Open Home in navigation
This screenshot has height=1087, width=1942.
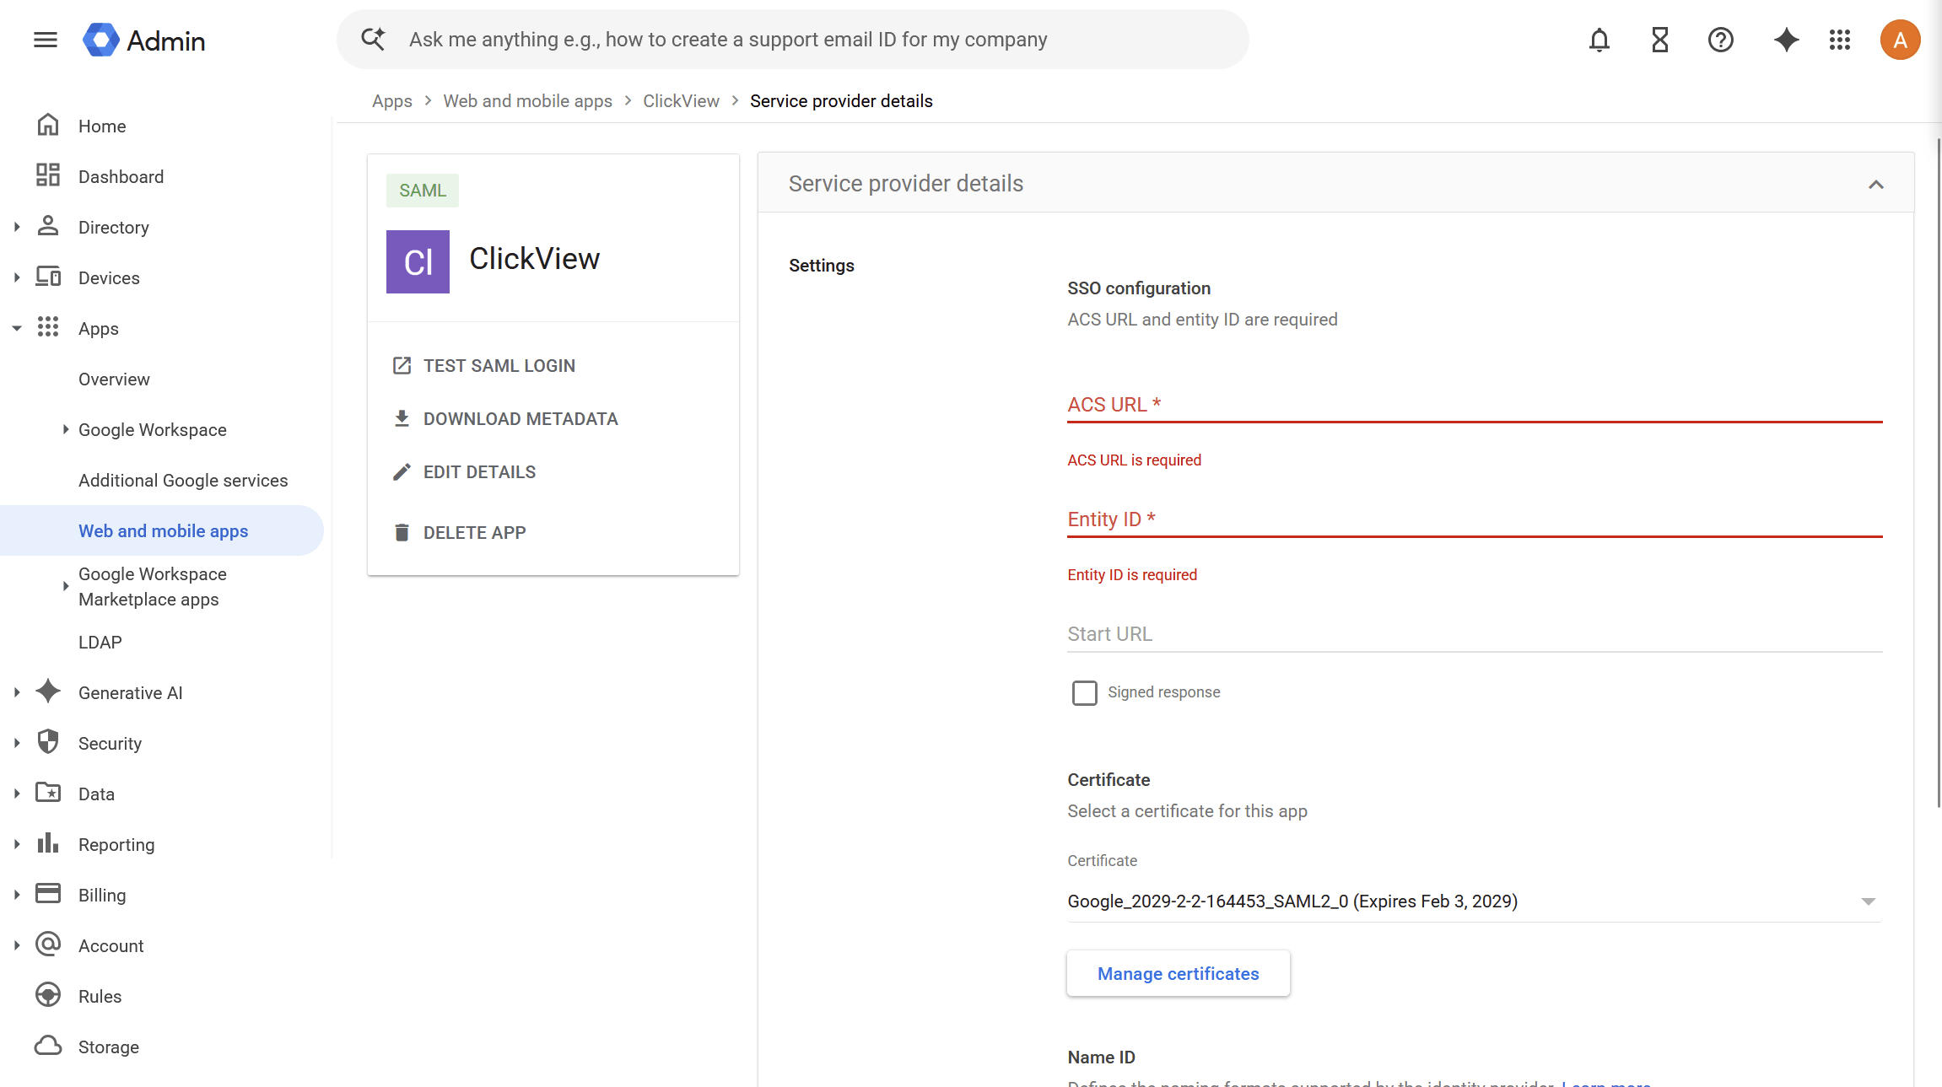pos(102,126)
